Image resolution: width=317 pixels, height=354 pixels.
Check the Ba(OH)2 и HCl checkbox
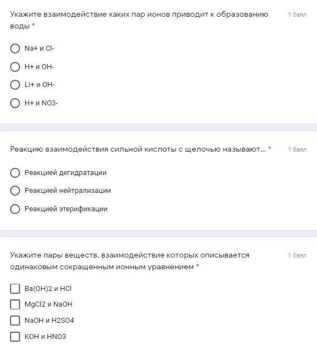pyautogui.click(x=15, y=289)
